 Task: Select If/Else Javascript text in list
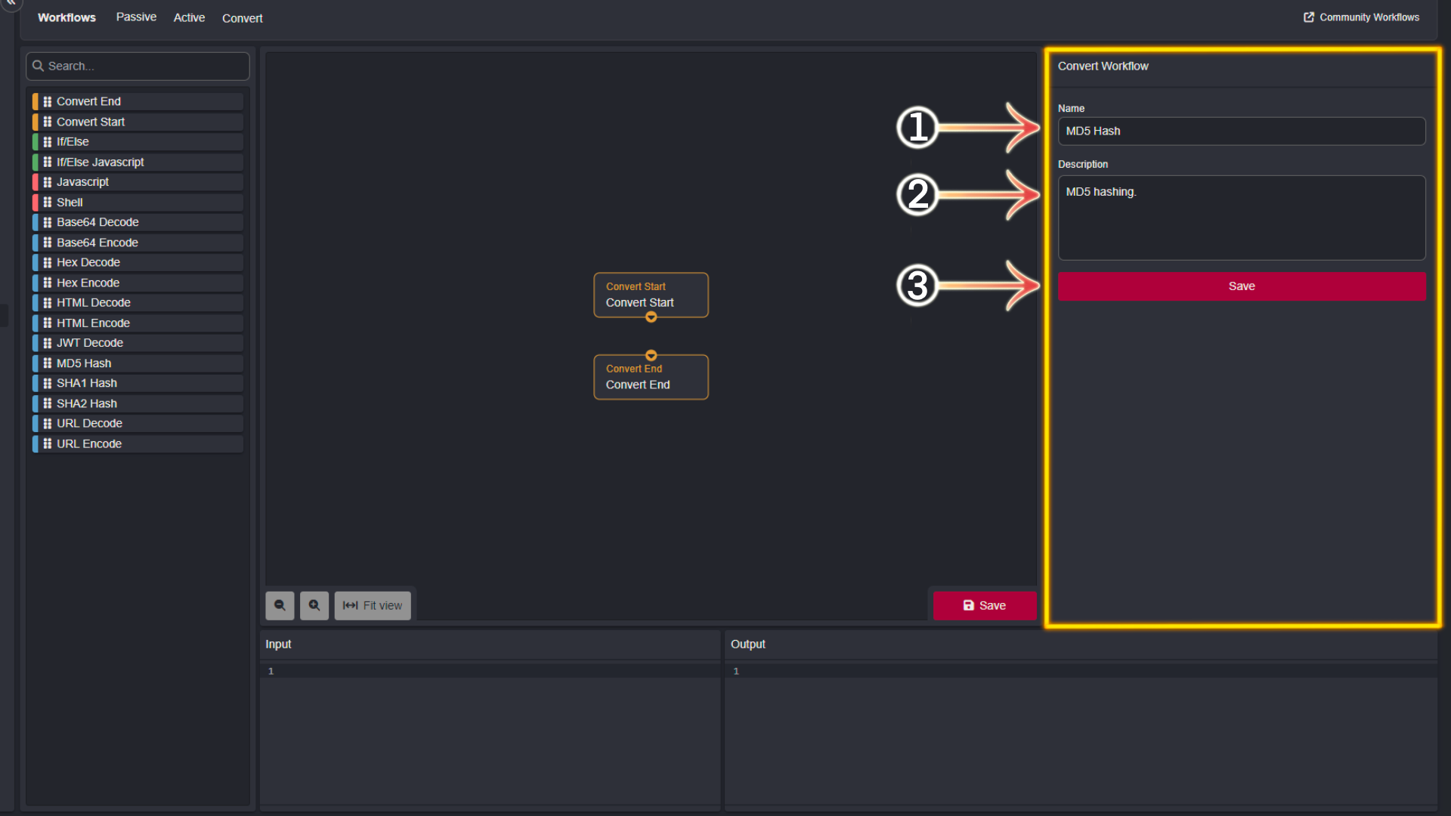pos(100,162)
